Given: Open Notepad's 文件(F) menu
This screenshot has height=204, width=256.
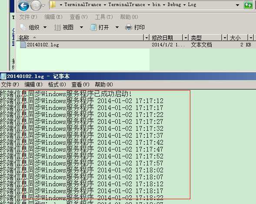Looking at the screenshot, I should (x=10, y=84).
